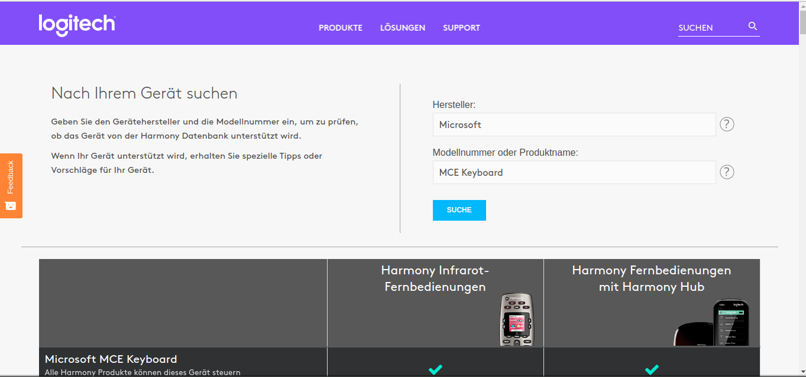Click 'Alle Harmony Produkte können dieses Gerät steuern'

[x=143, y=372]
